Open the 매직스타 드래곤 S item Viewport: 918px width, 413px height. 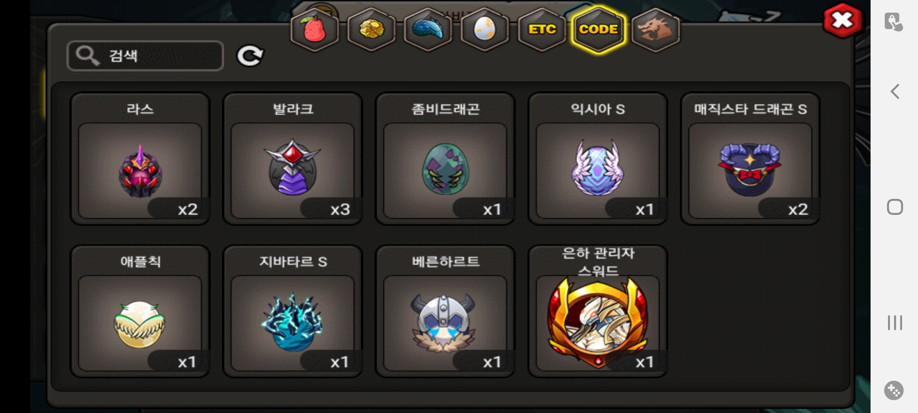[750, 159]
